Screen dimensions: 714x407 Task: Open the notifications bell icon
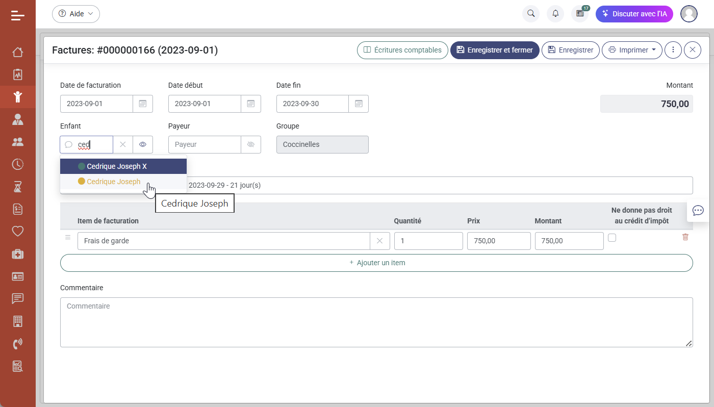click(x=555, y=14)
